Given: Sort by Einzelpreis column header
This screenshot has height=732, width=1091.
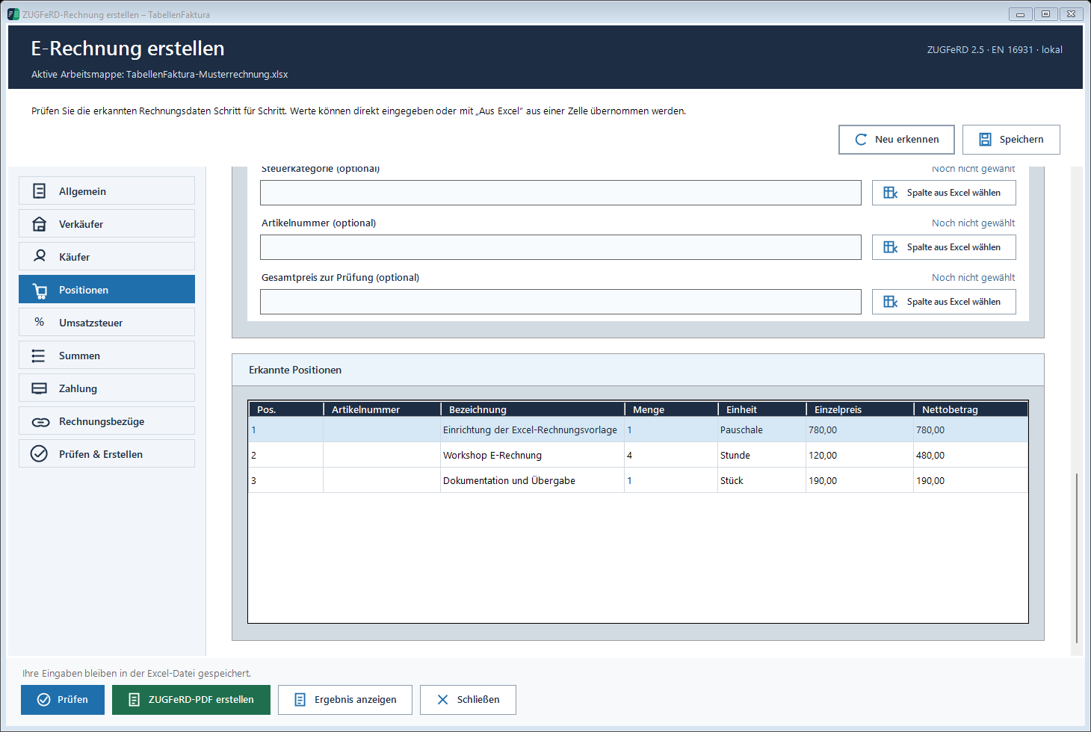Looking at the screenshot, I should pyautogui.click(x=859, y=409).
